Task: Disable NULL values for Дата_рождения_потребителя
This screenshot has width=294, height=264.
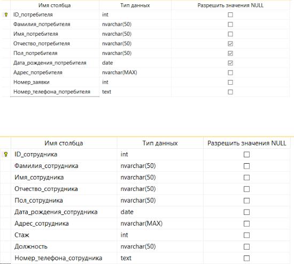Action: pyautogui.click(x=230, y=63)
